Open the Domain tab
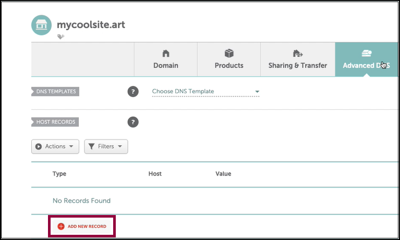The height and width of the screenshot is (240, 400). point(166,59)
